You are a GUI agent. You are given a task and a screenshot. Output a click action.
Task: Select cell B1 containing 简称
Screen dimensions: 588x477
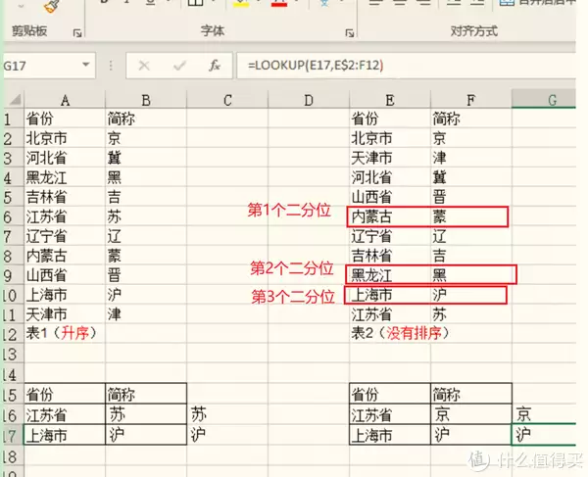click(146, 119)
